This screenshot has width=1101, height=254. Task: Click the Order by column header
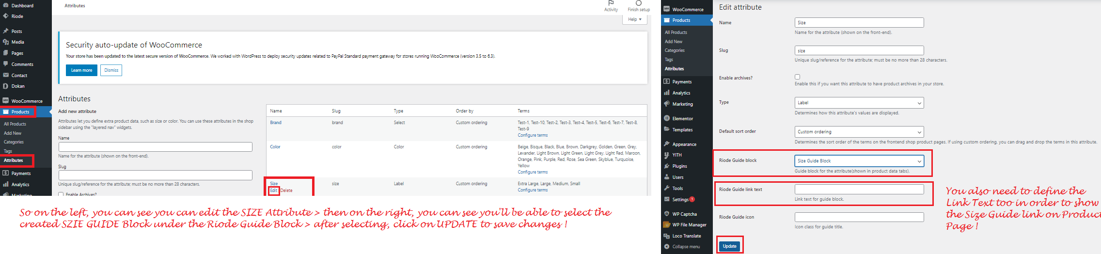[x=465, y=111]
